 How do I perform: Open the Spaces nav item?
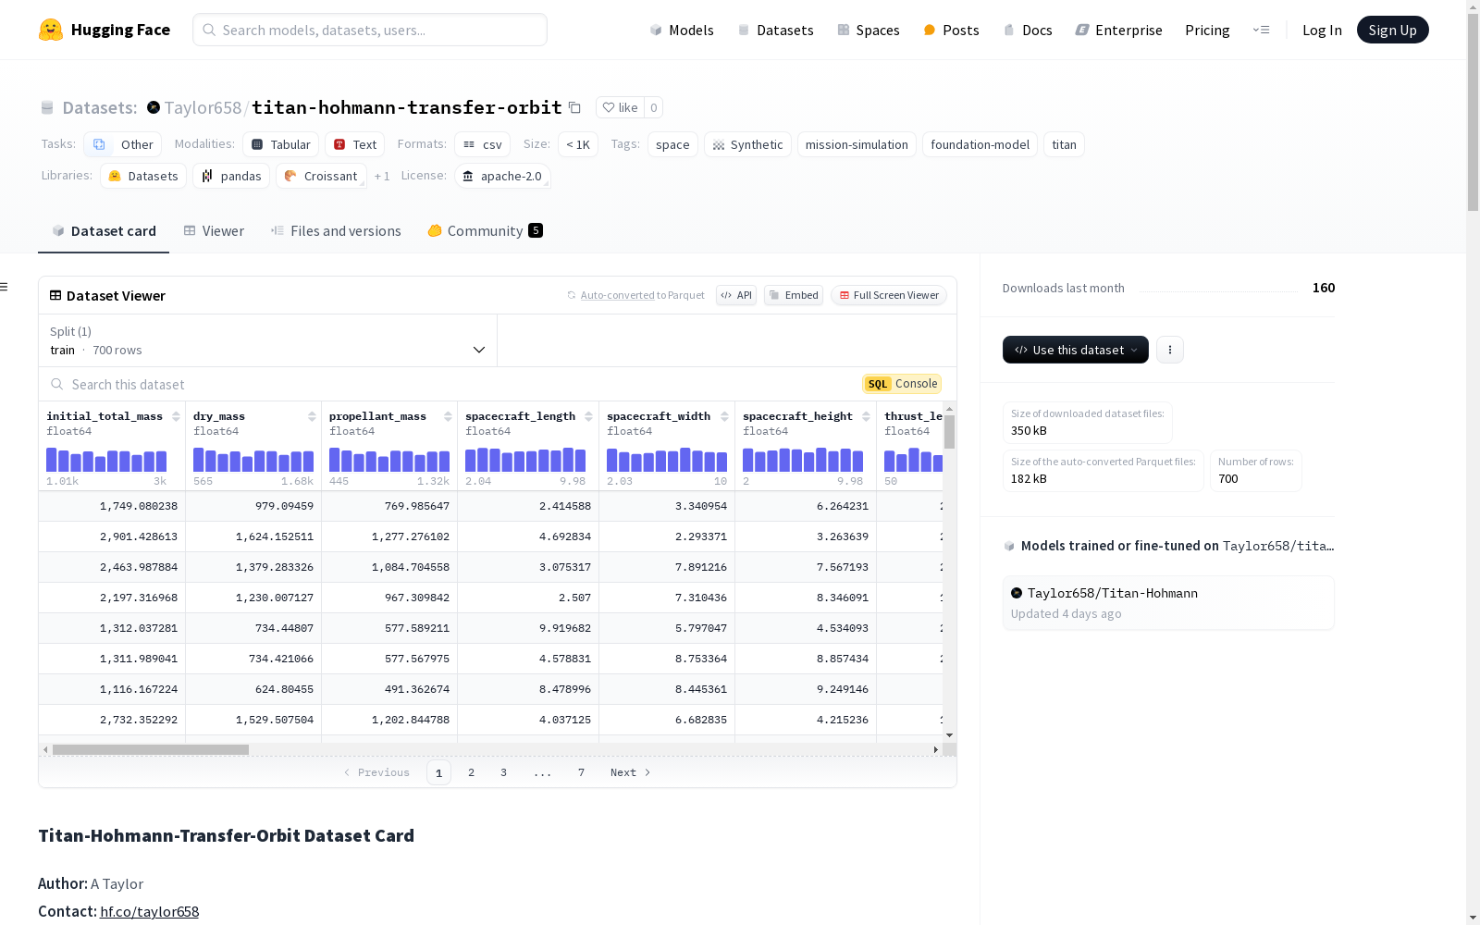(x=868, y=30)
